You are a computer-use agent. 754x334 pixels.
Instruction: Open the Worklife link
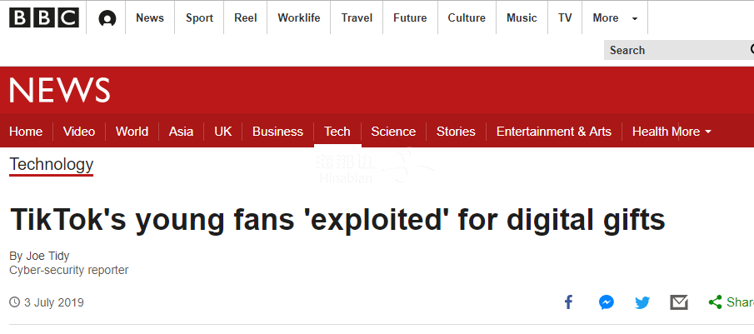click(x=298, y=18)
